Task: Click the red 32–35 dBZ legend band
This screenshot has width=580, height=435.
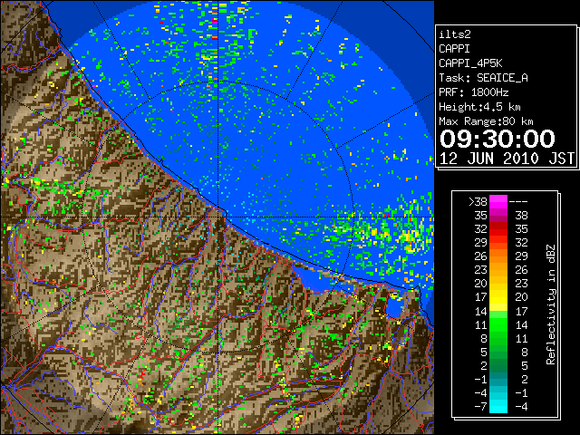Action: 498,228
